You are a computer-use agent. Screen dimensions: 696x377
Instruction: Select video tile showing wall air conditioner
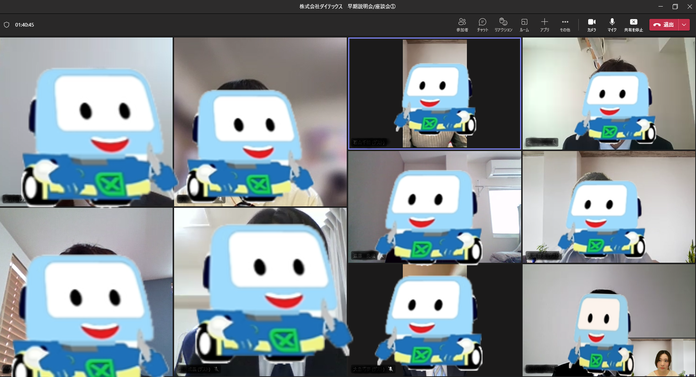pos(434,207)
